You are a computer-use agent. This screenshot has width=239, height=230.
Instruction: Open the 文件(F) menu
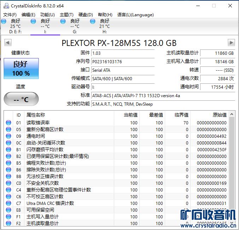(x=10, y=15)
